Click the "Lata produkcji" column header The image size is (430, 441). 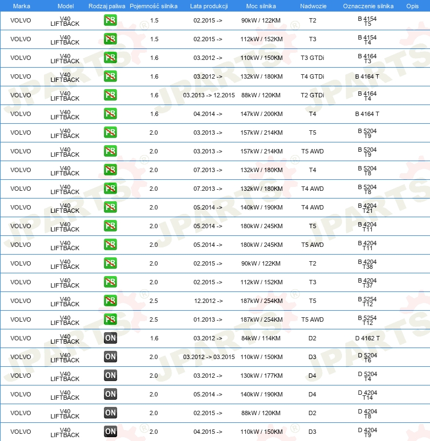point(208,5)
